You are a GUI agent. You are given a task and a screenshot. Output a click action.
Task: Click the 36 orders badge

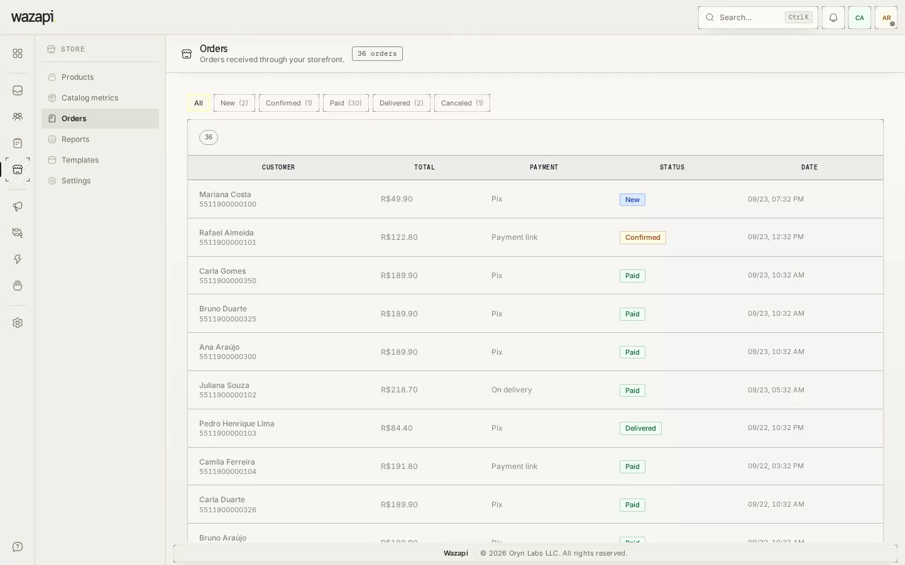[x=377, y=54]
